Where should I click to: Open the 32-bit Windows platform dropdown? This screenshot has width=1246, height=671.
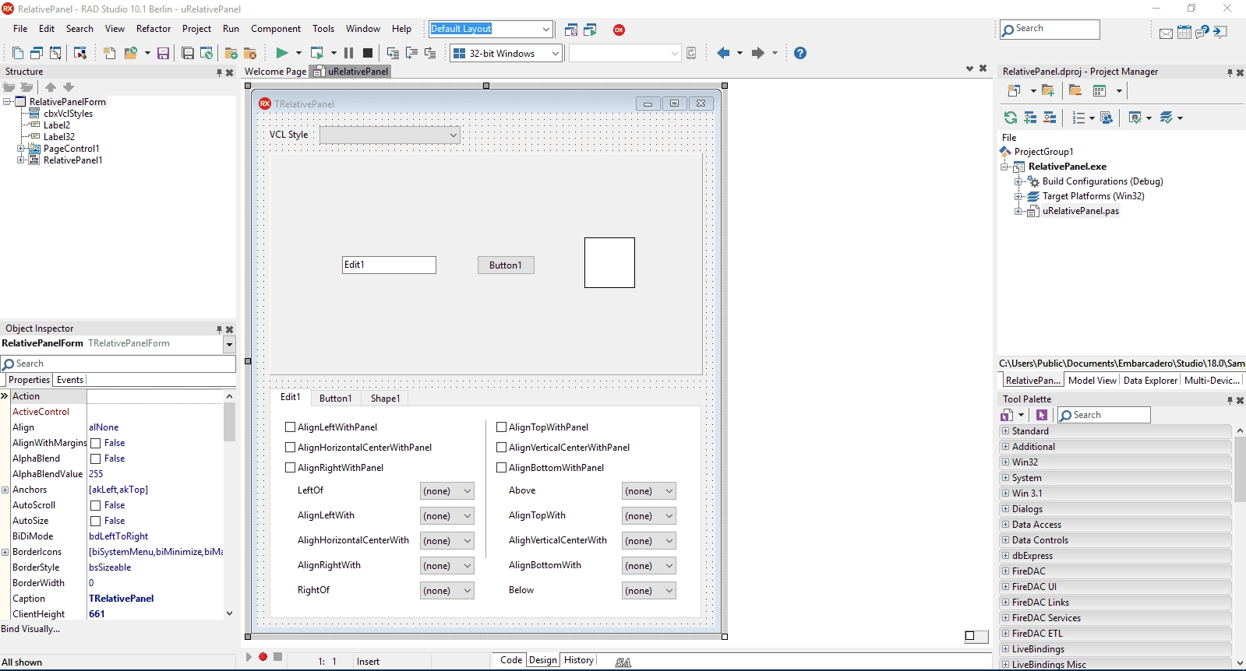click(506, 53)
